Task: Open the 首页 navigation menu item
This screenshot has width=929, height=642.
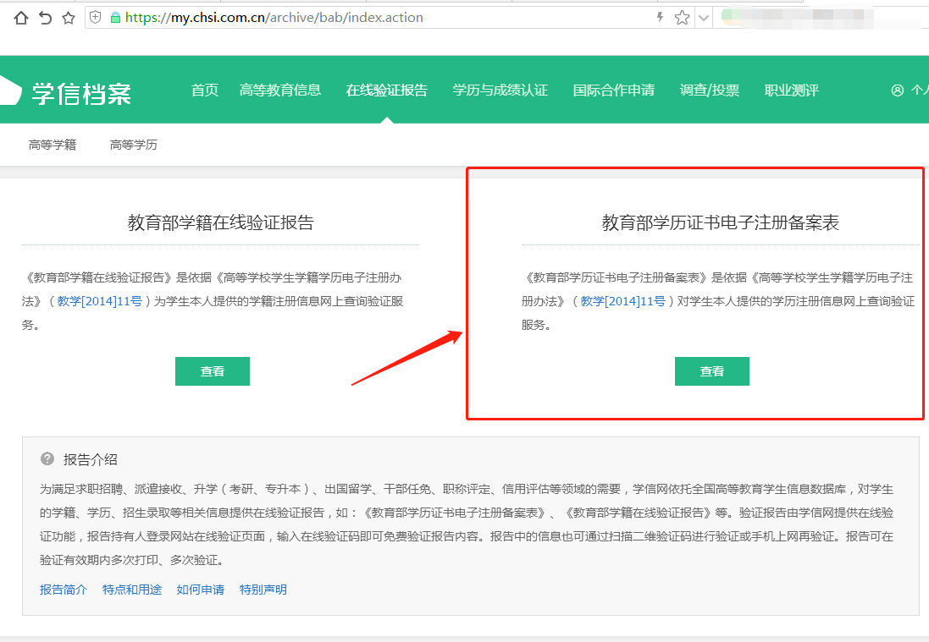Action: [x=205, y=91]
